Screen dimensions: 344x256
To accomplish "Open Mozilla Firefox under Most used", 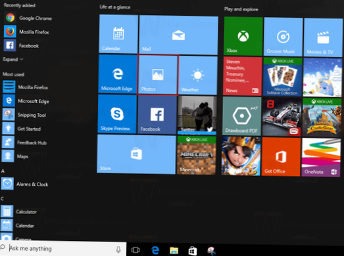I will [25, 87].
